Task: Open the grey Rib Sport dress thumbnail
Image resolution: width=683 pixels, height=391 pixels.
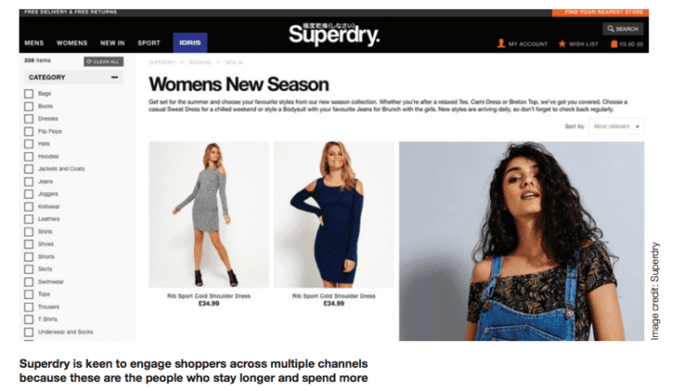Action: click(x=209, y=214)
